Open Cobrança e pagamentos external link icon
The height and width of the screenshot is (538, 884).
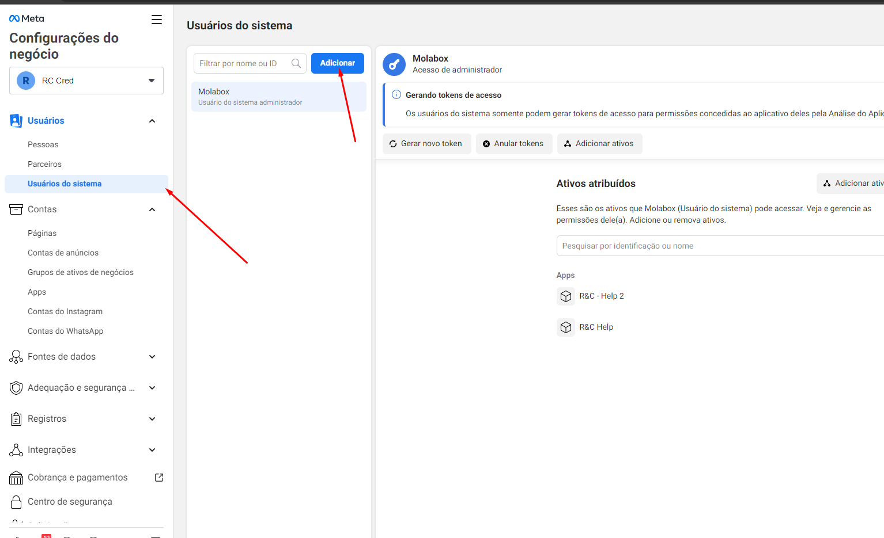(x=159, y=478)
